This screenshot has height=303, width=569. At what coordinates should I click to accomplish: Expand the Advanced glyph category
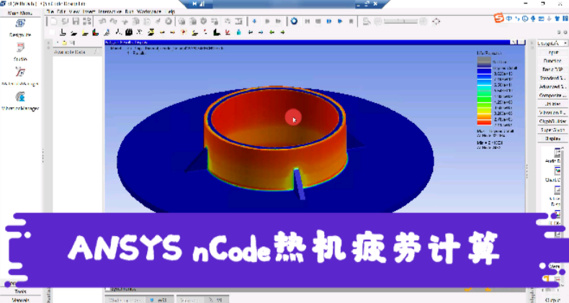click(552, 86)
